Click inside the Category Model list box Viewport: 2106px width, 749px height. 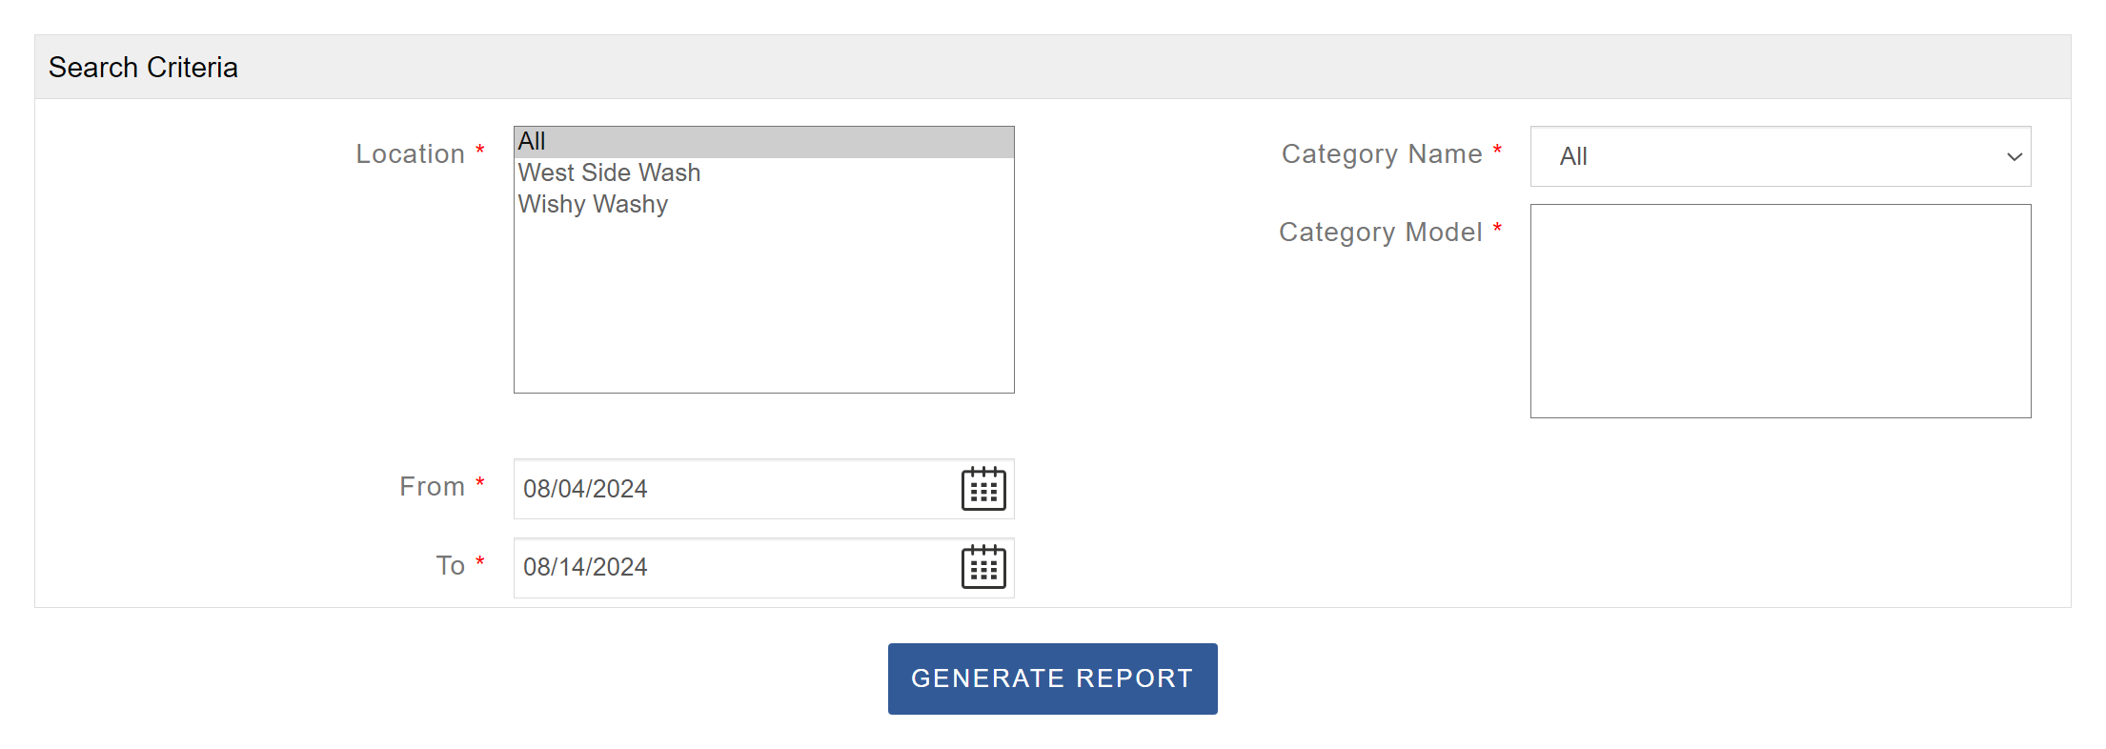click(1779, 311)
